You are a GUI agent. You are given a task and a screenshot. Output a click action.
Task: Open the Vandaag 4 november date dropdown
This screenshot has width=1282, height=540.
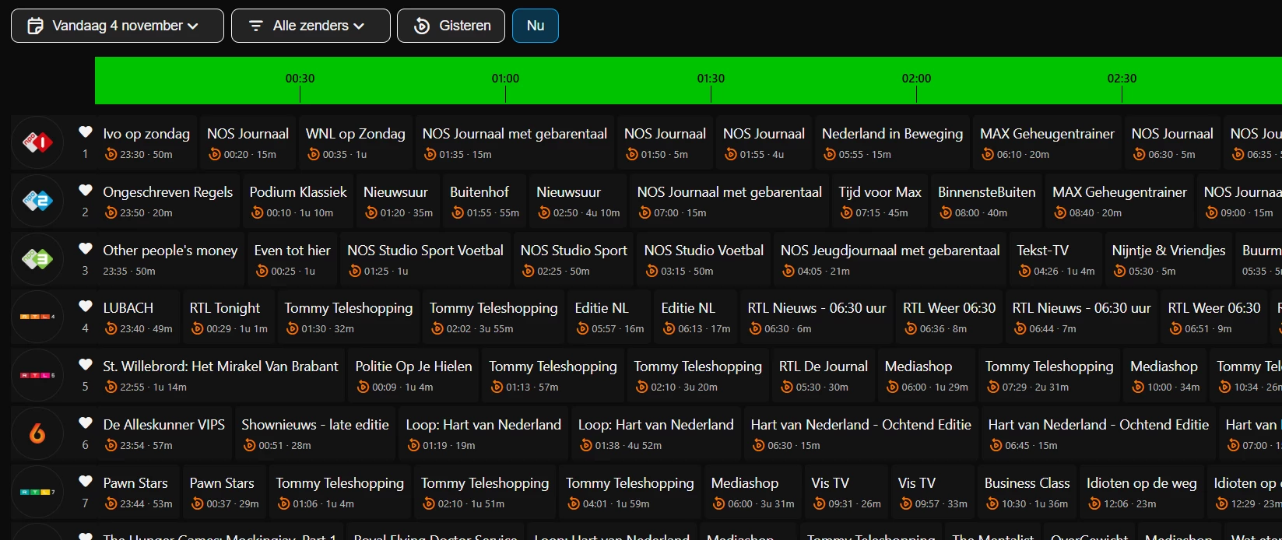tap(118, 26)
